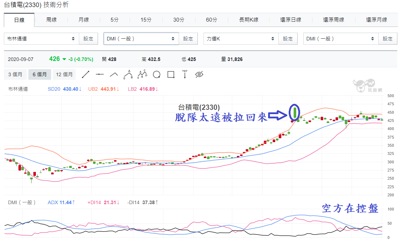Switch to the 還原月線 tab
402x241 pixels.
(x=377, y=20)
